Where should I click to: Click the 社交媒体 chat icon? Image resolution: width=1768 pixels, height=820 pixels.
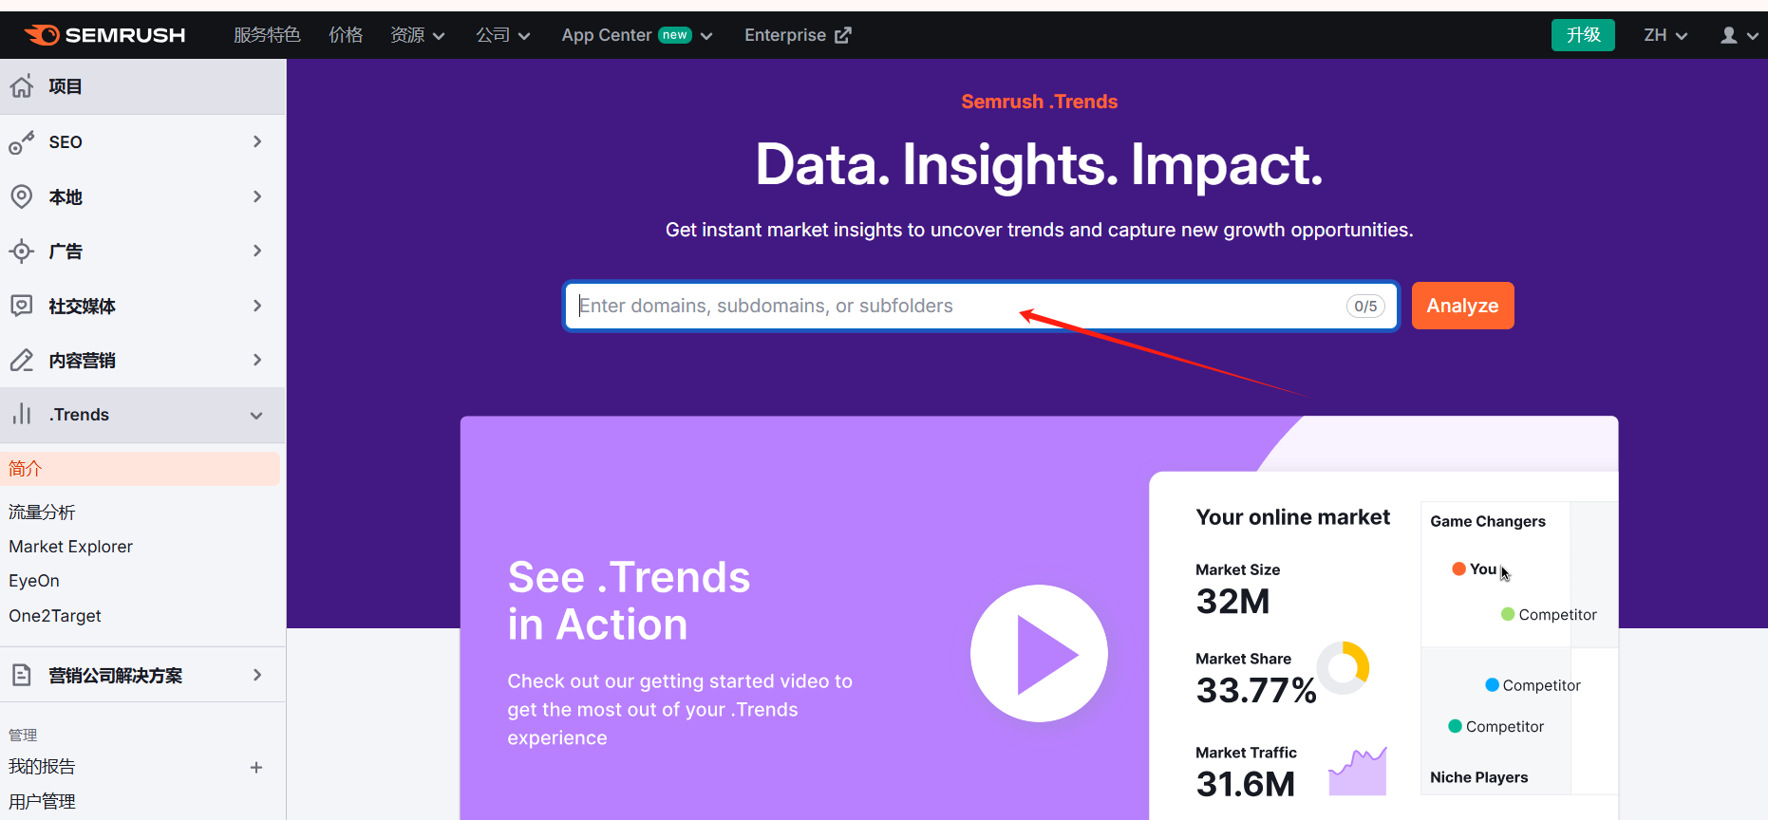click(22, 306)
